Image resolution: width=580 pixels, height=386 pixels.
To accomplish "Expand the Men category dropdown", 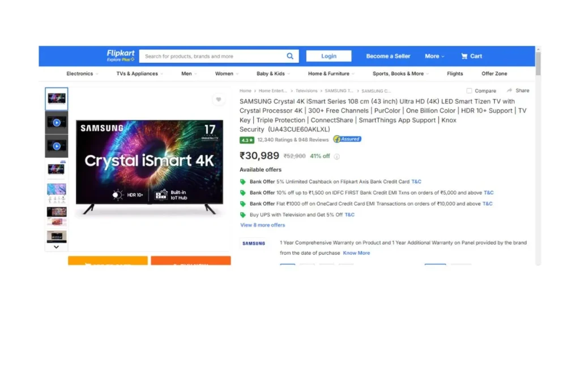I will [x=189, y=73].
